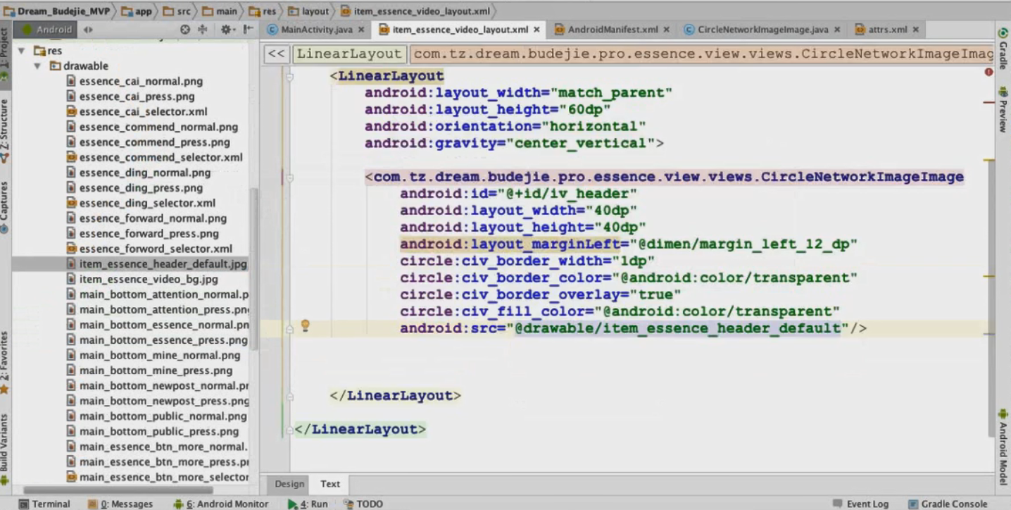Click the red error indicator icon
The height and width of the screenshot is (510, 1011).
988,72
